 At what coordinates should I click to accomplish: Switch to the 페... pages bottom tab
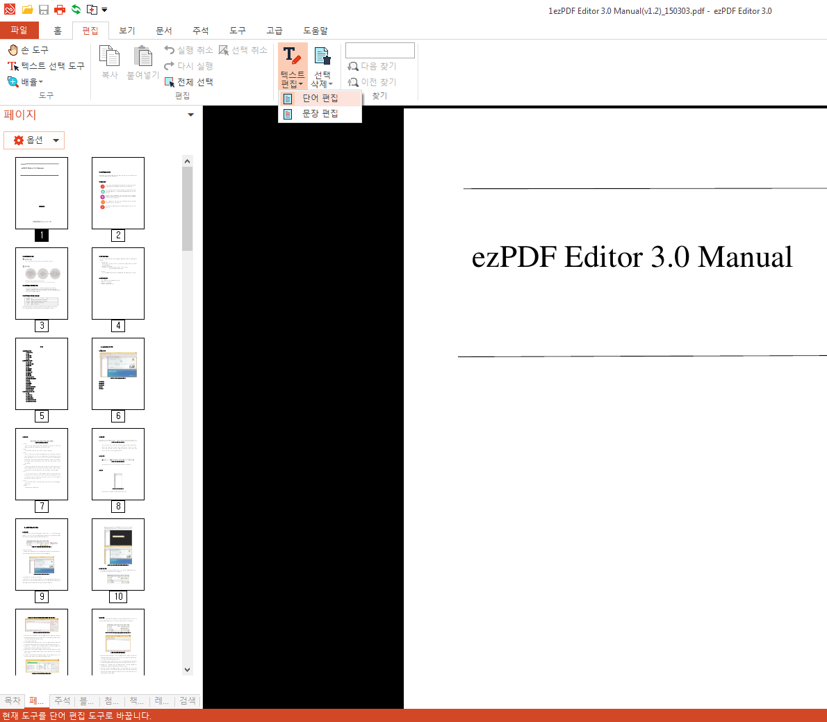(x=37, y=700)
